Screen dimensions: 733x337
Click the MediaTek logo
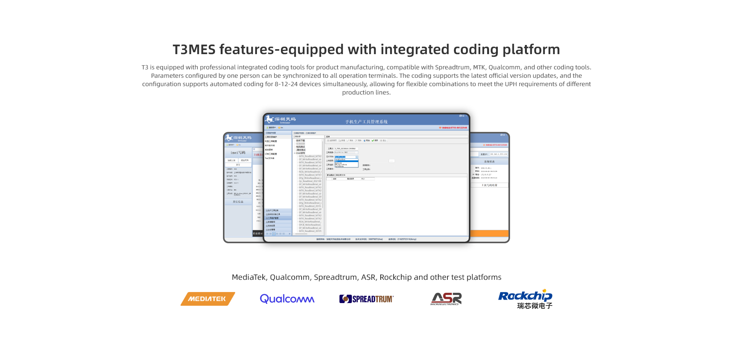point(208,299)
